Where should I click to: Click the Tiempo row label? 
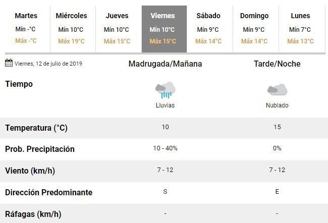19,84
